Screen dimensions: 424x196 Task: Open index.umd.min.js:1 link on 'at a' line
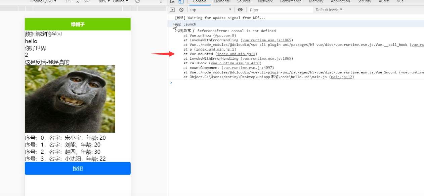pos(215,49)
